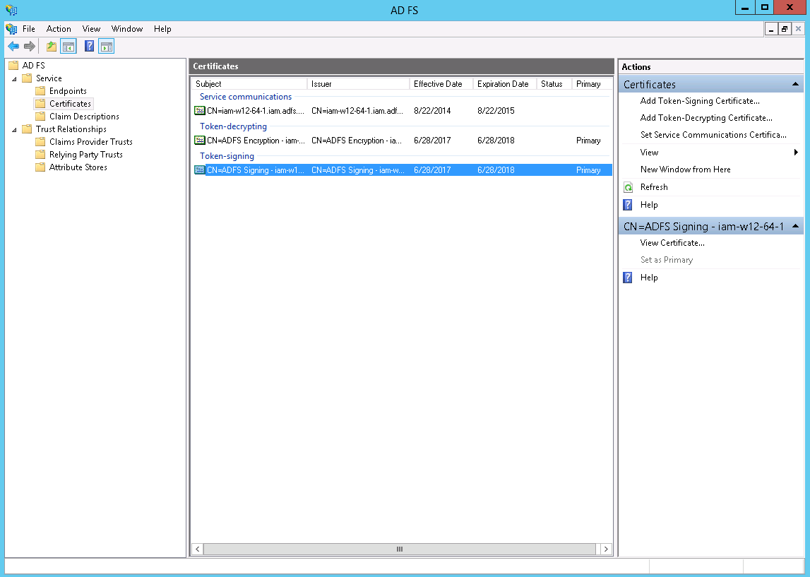Toggle the Show/Hide Console Tree icon
The height and width of the screenshot is (577, 810).
click(x=69, y=47)
